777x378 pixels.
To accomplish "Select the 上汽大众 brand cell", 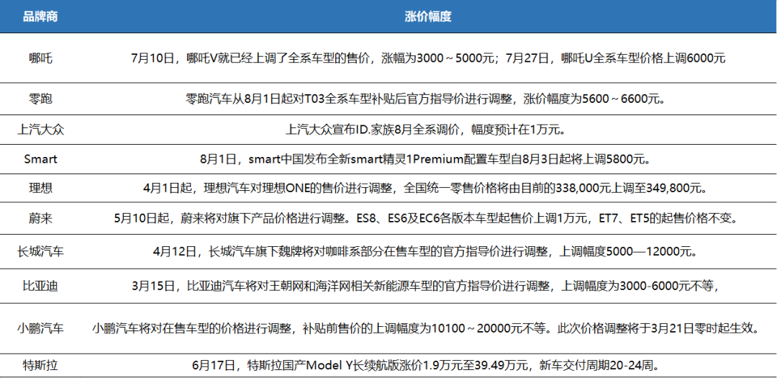I will click(x=40, y=130).
